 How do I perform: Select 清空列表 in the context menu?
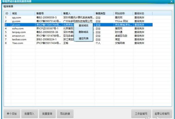click(x=83, y=38)
